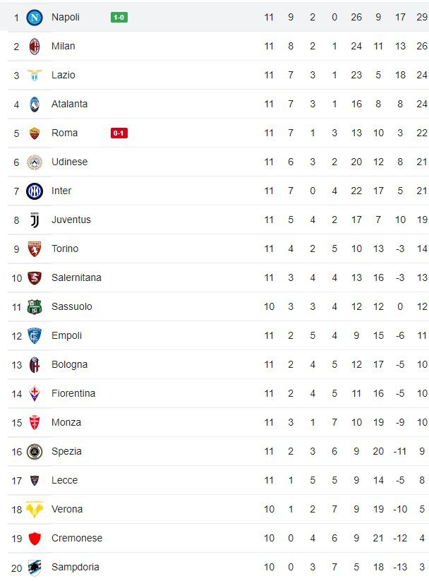The image size is (429, 581).
Task: Click the Fiorentina club crest
Action: [35, 393]
